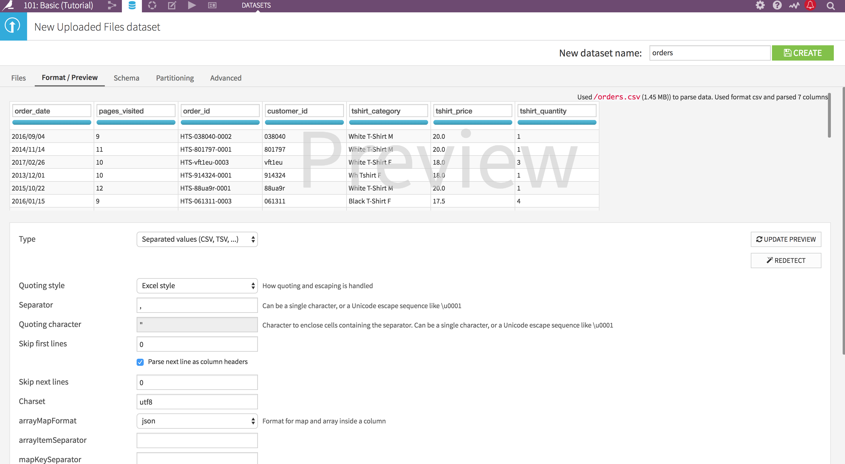The image size is (845, 464).
Task: Open Recipes circular icon in navbar
Action: click(x=152, y=5)
